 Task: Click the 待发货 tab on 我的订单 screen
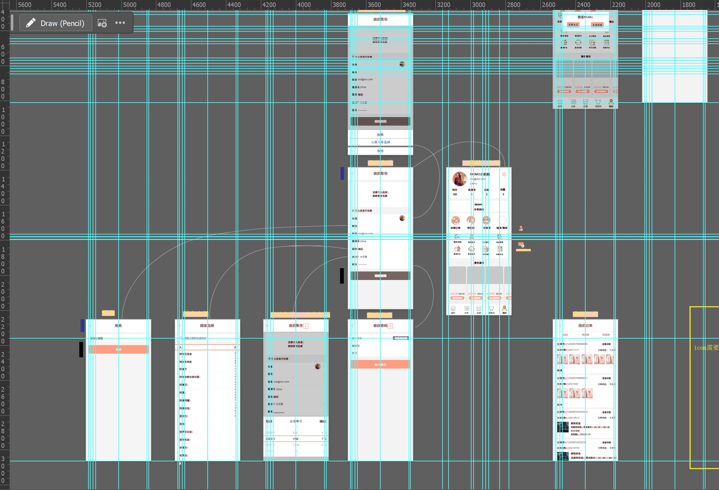[x=585, y=335]
